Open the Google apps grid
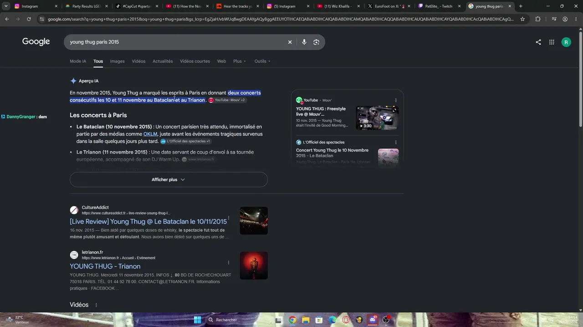This screenshot has height=327, width=583. point(552,42)
